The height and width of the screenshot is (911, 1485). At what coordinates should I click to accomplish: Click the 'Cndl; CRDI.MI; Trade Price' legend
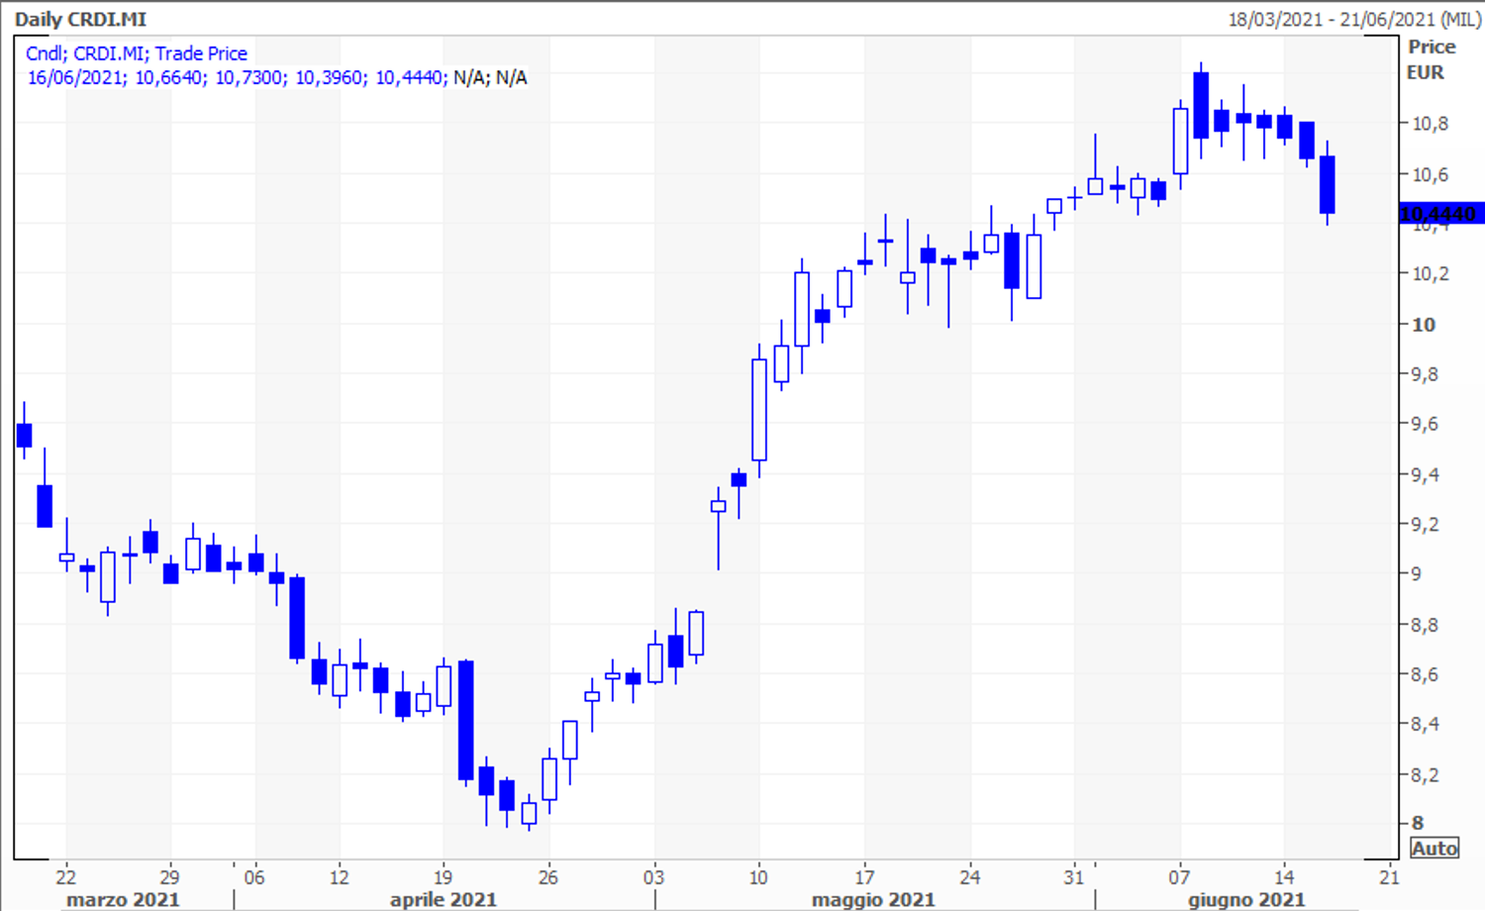[x=137, y=53]
